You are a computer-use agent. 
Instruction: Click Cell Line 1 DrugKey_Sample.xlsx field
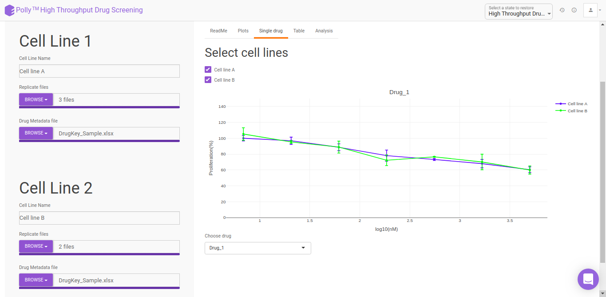tap(116, 133)
